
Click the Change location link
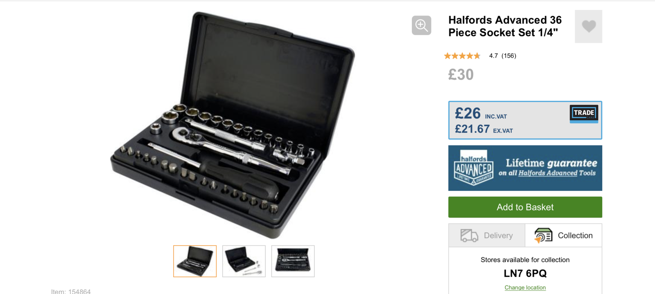point(525,287)
